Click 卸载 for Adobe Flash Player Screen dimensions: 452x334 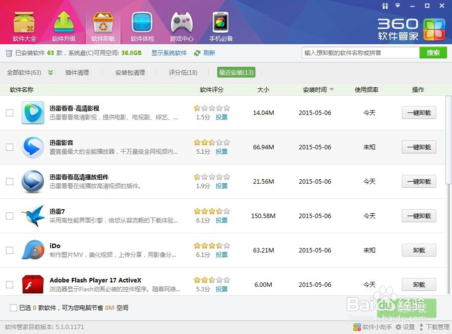point(419,284)
